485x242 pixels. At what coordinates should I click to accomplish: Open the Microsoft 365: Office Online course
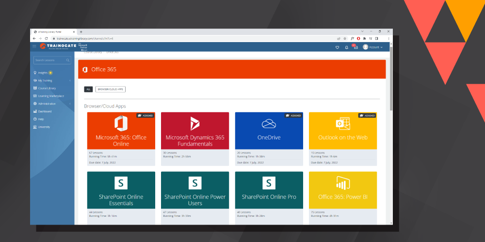pyautogui.click(x=121, y=139)
